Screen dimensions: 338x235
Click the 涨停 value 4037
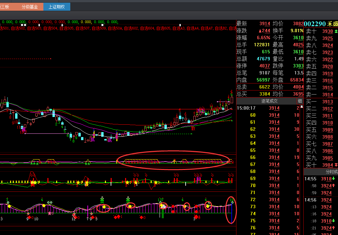click(x=264, y=66)
